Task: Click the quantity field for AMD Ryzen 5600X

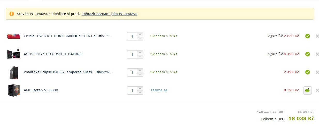Action: click(132, 90)
